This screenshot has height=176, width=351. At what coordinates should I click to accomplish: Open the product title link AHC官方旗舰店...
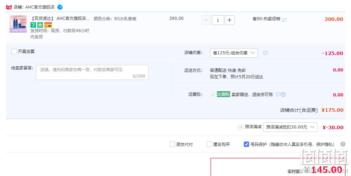(60, 18)
